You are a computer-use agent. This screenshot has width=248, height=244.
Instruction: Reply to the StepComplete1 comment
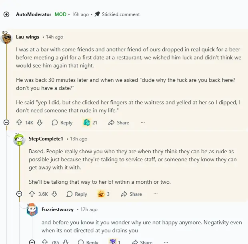(76, 194)
